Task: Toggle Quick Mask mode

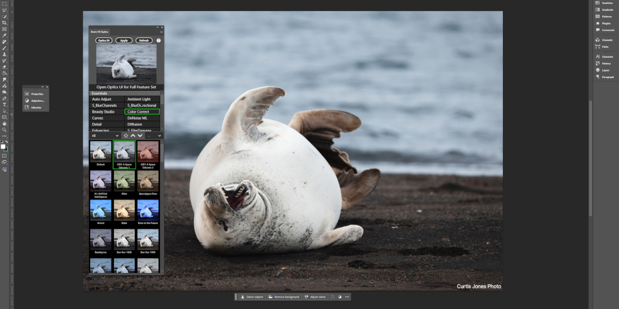Action: (x=5, y=156)
